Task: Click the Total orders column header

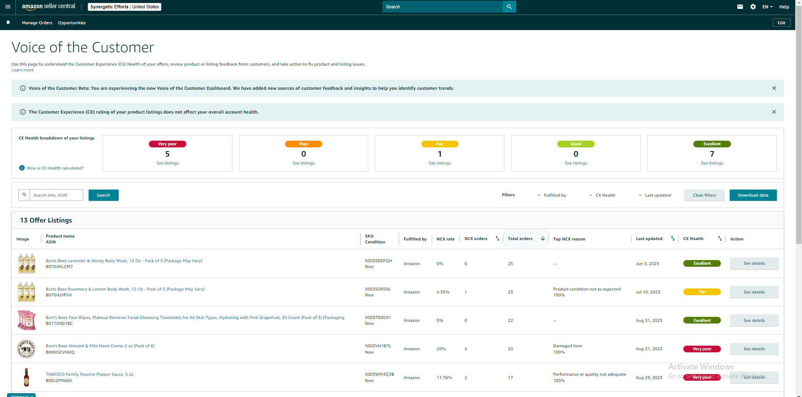Action: coord(520,239)
